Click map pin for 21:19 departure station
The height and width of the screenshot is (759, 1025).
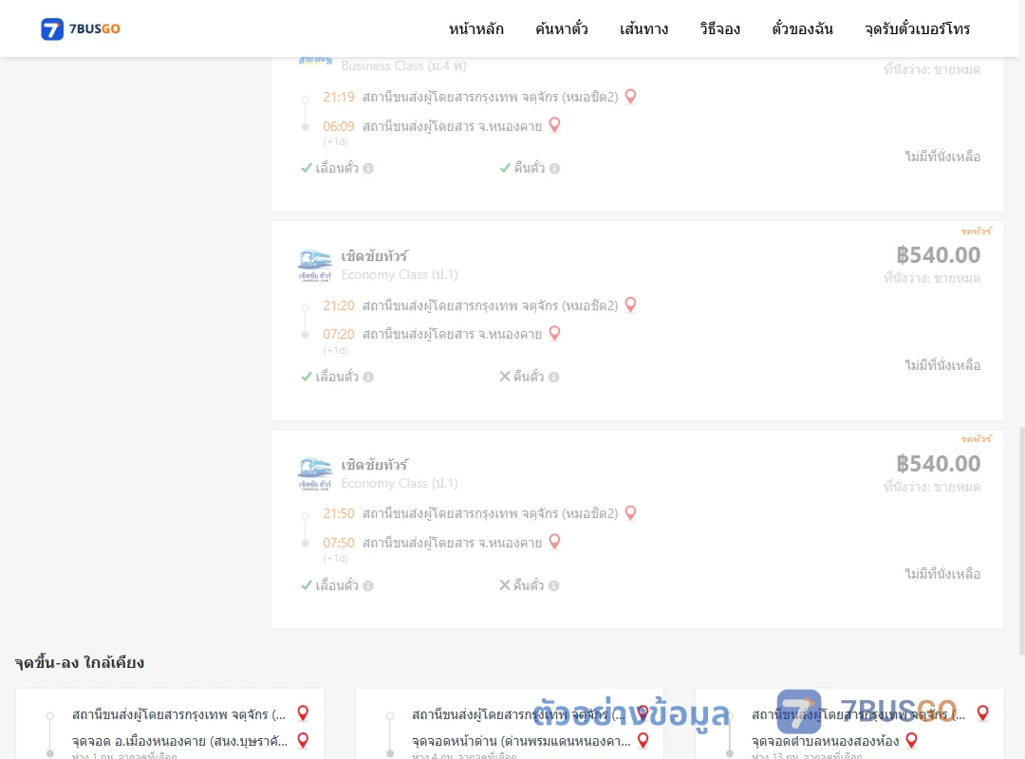pos(631,96)
